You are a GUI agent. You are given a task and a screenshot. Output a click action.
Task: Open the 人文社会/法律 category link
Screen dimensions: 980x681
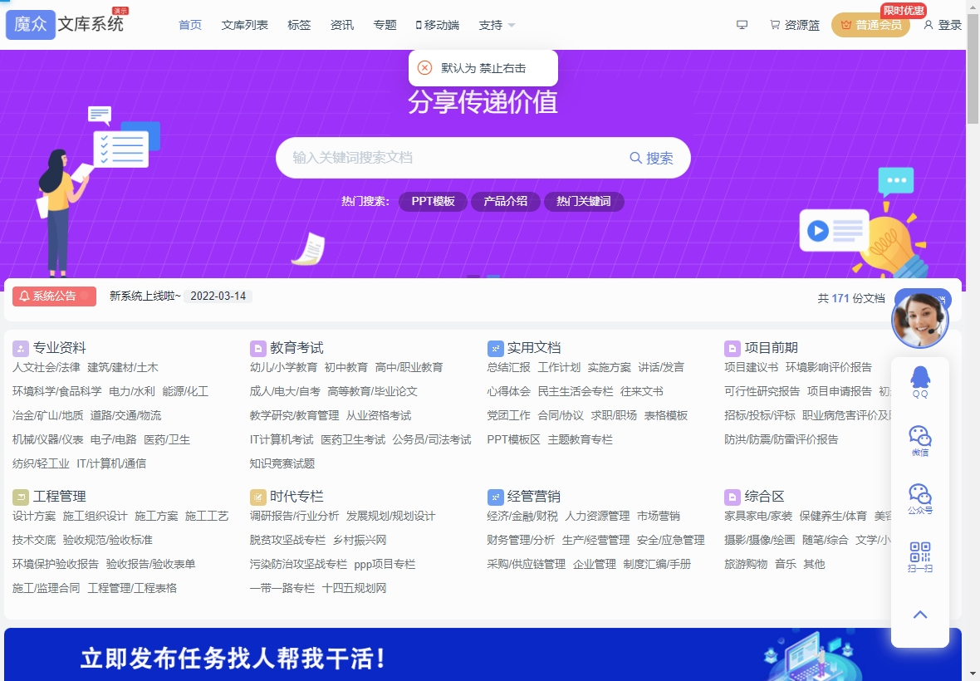click(47, 367)
